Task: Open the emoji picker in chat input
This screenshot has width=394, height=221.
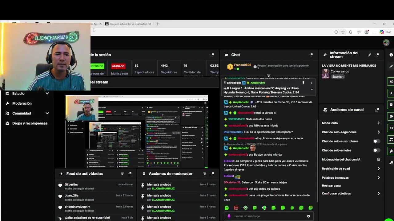Action: [308, 216]
